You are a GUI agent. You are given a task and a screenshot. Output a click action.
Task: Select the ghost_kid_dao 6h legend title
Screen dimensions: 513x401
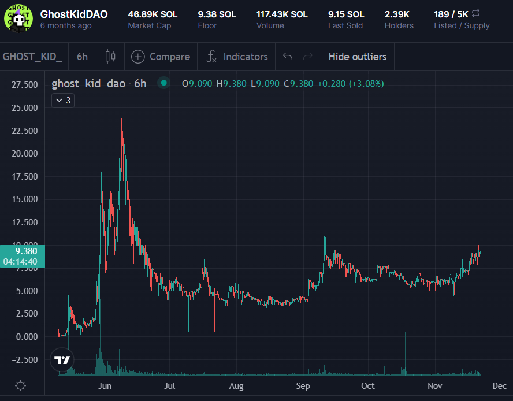coord(99,83)
